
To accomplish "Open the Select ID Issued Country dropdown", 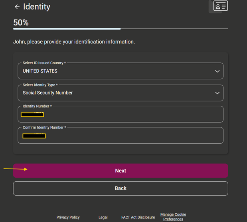I will (121, 71).
